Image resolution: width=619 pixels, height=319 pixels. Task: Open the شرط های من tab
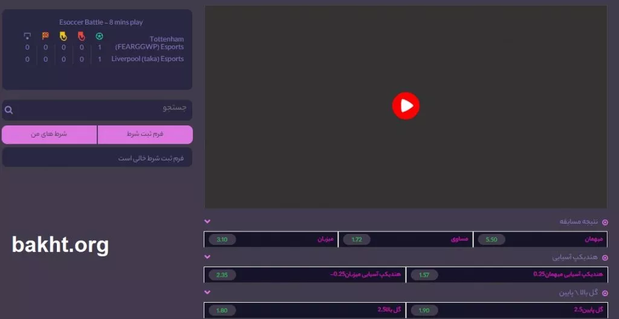(50, 134)
